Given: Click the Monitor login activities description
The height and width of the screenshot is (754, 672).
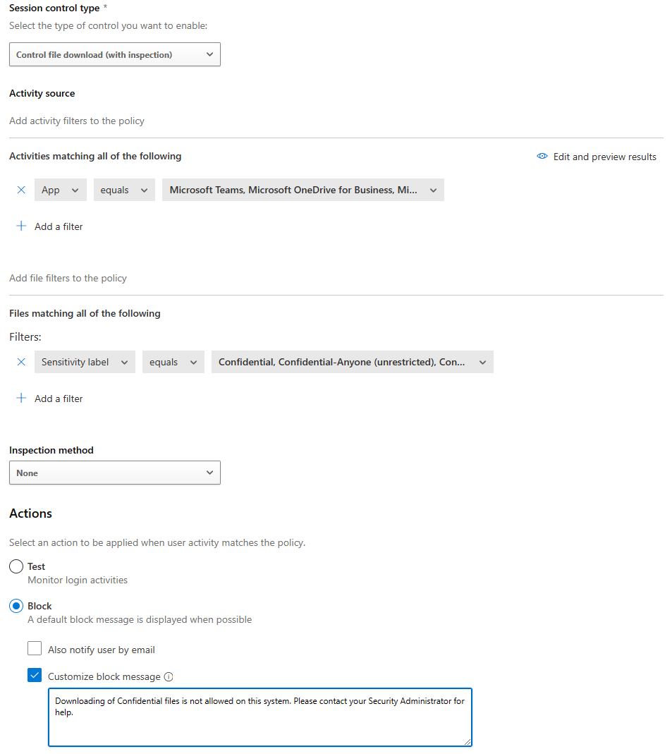Looking at the screenshot, I should click(78, 580).
